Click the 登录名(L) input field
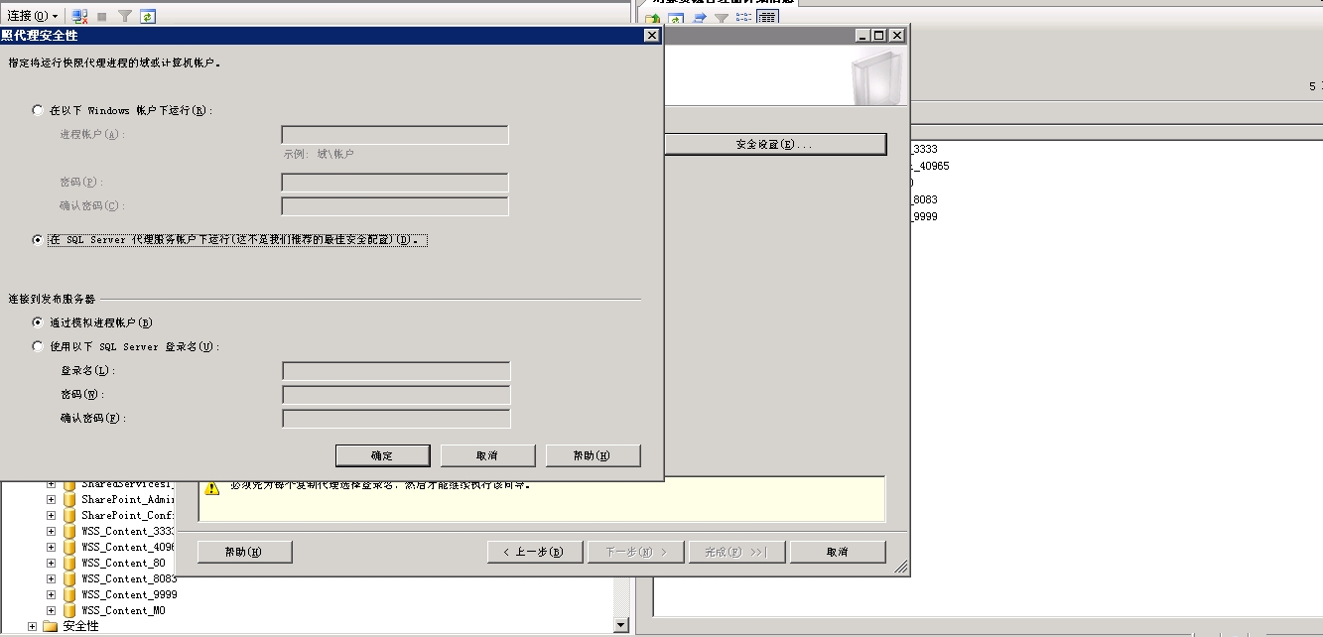The height and width of the screenshot is (637, 1323). [396, 371]
